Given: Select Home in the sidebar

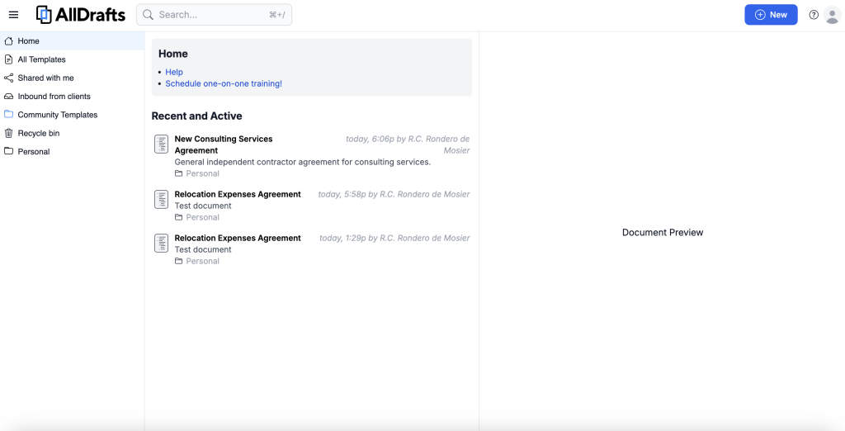Looking at the screenshot, I should [29, 41].
